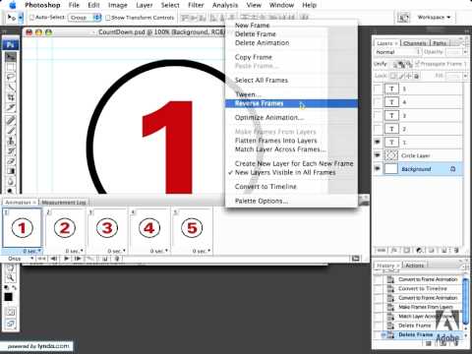This screenshot has width=472, height=354.
Task: Open frame 1 delay 0 sec. dropdown
Action: tap(32, 251)
